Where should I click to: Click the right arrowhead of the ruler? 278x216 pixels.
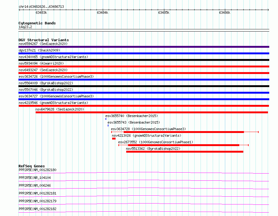click(x=268, y=10)
